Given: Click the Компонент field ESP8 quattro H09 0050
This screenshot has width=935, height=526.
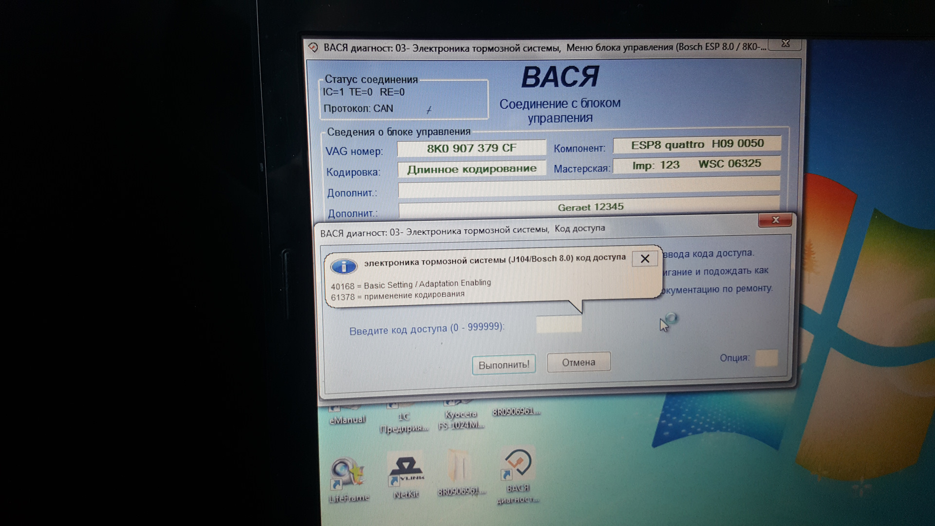Looking at the screenshot, I should point(697,144).
